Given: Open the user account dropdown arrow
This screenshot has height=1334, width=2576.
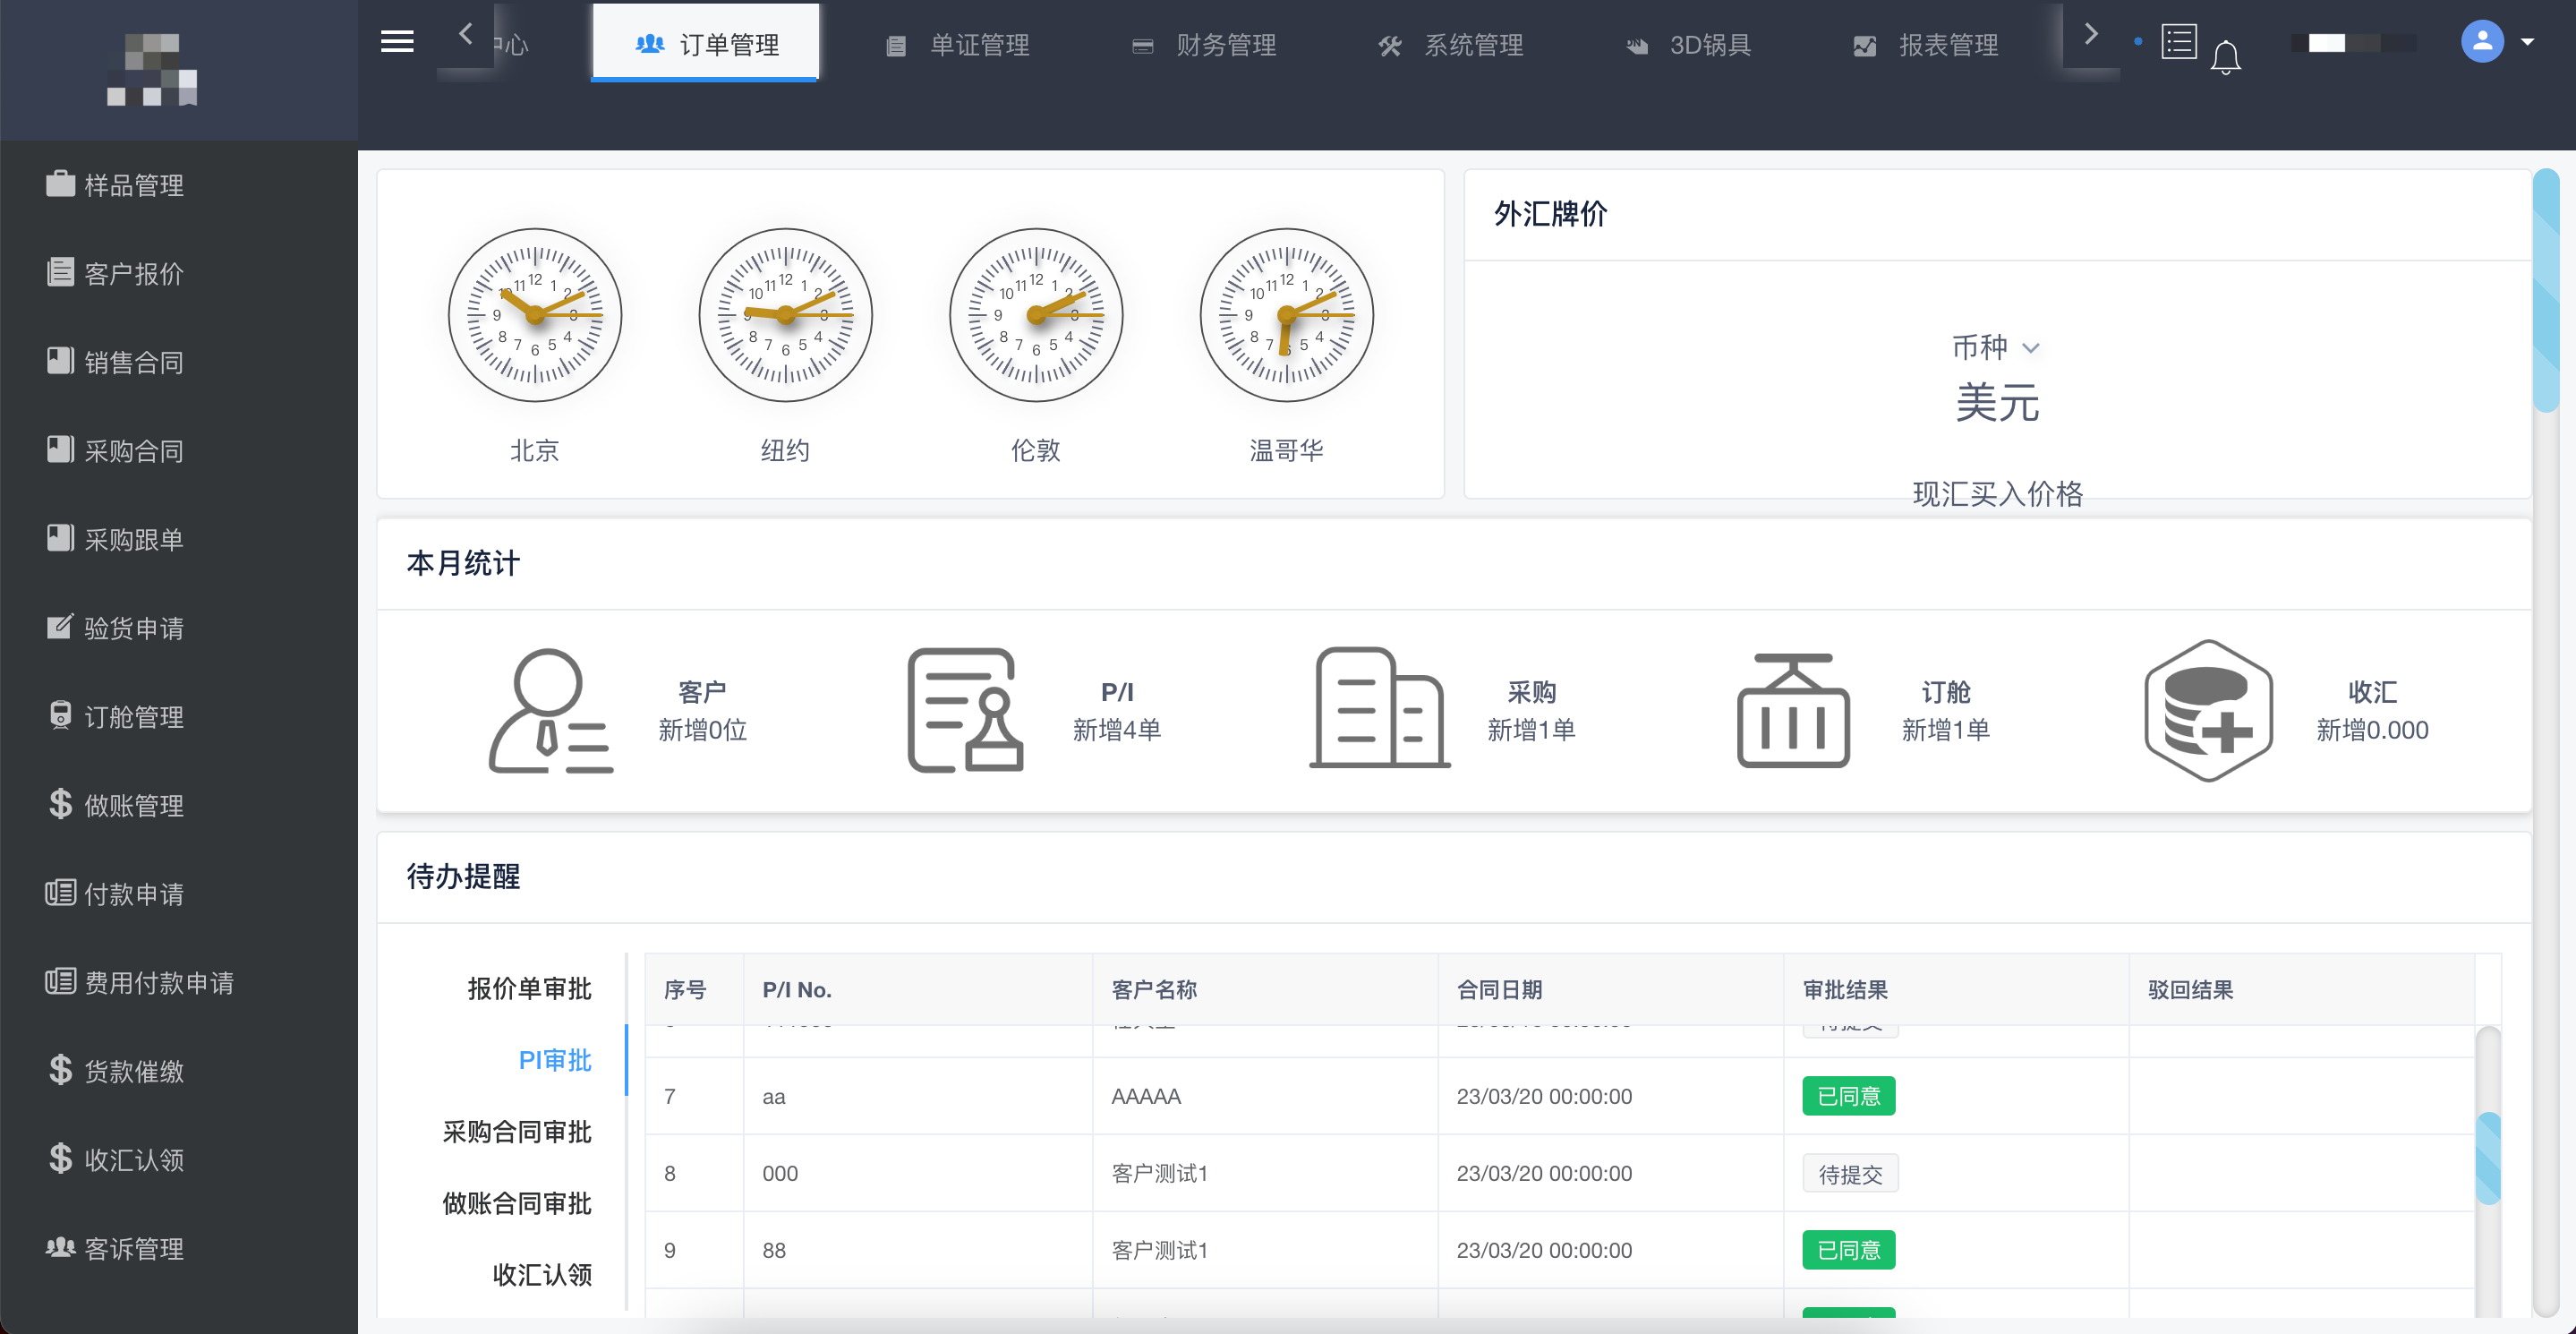Looking at the screenshot, I should (2527, 42).
